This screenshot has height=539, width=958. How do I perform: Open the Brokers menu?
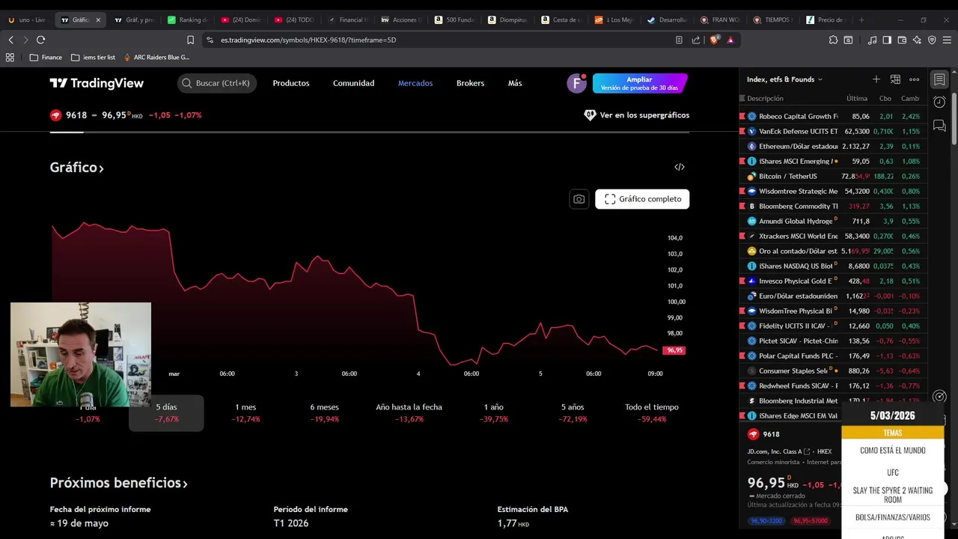click(470, 83)
